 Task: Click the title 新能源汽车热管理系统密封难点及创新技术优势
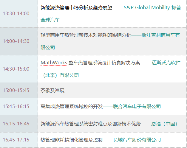(91, 124)
